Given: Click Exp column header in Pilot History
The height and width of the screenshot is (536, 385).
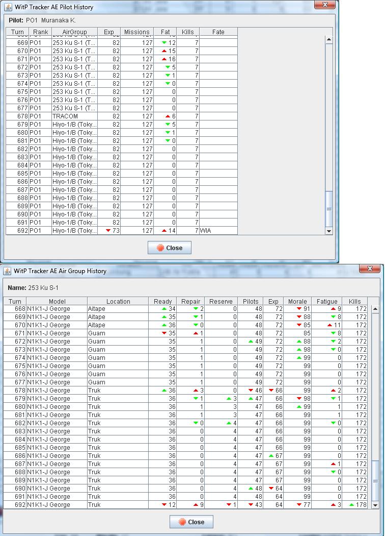Looking at the screenshot, I should pos(109,32).
